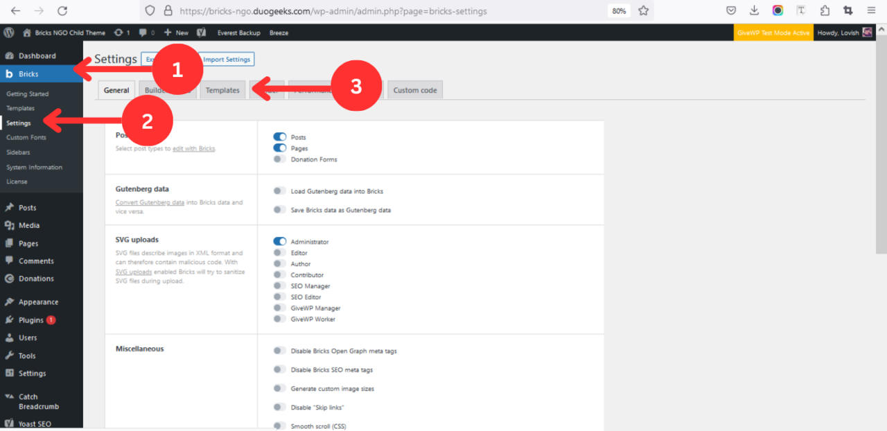Open the edit with Bricks link
This screenshot has height=431, width=887.
click(193, 148)
